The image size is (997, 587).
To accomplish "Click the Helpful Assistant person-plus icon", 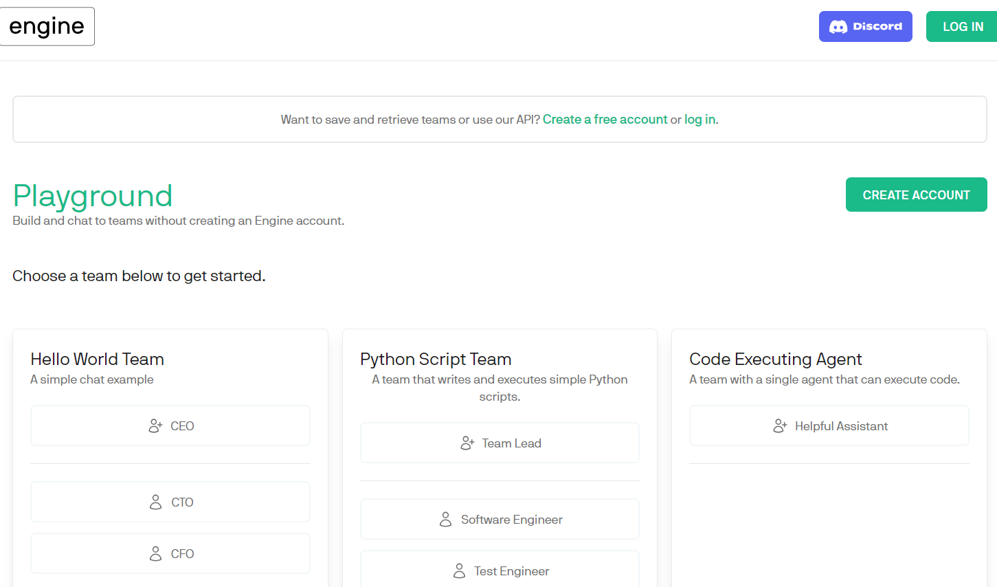I will [x=780, y=426].
